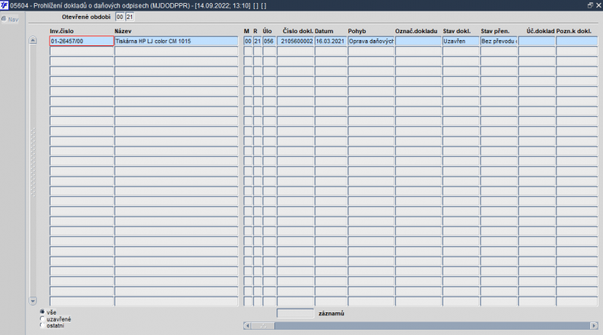Screen dimensions: 603x335
Task: Click the empty 'Pozn.k dokl.' cell in first row
Action: pos(577,41)
